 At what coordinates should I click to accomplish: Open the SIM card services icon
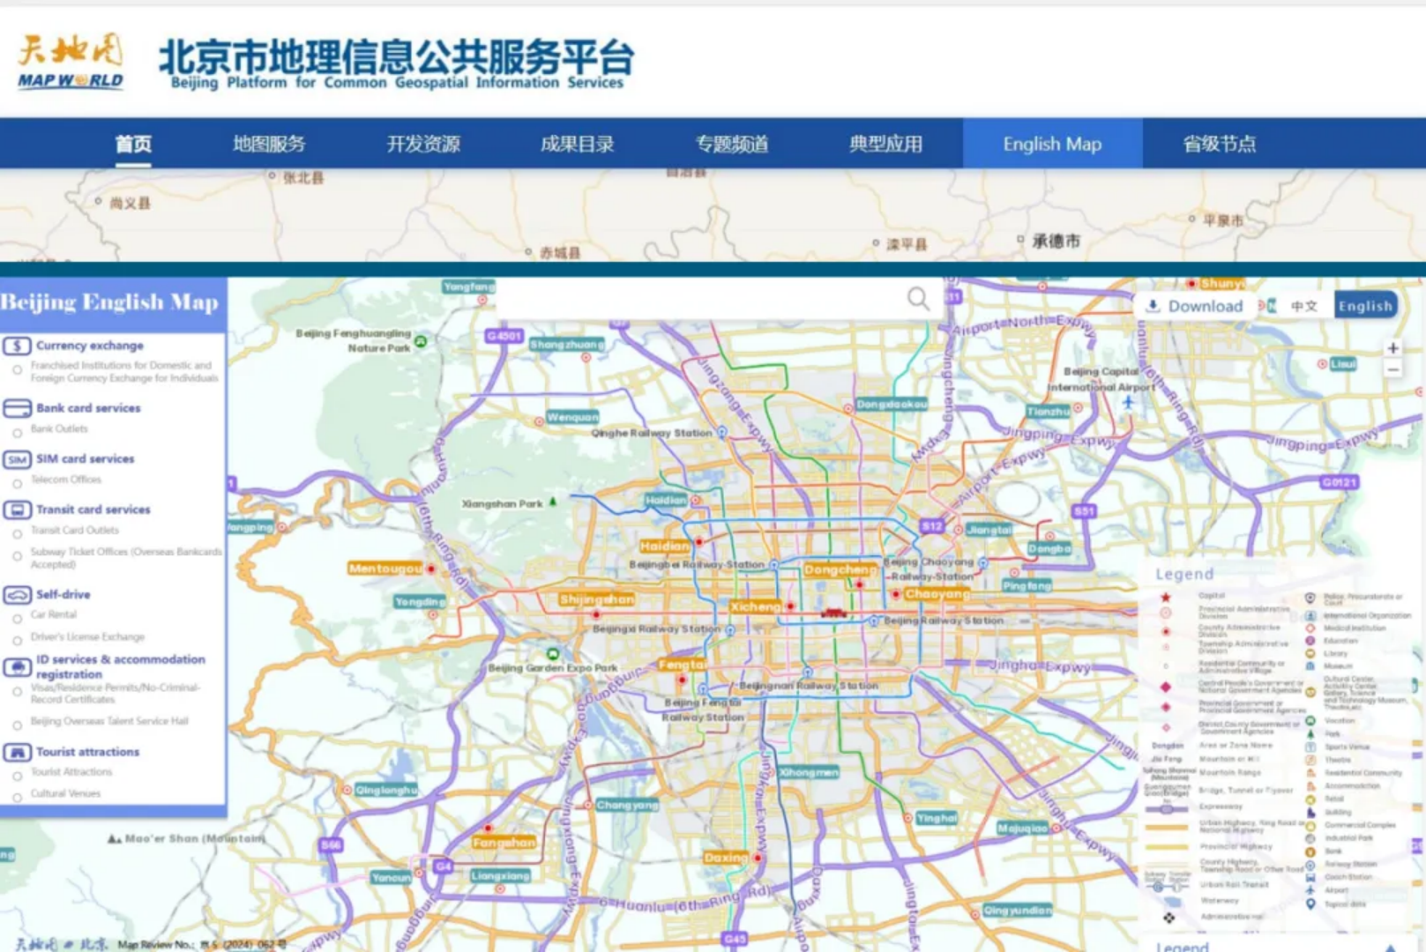(x=16, y=458)
